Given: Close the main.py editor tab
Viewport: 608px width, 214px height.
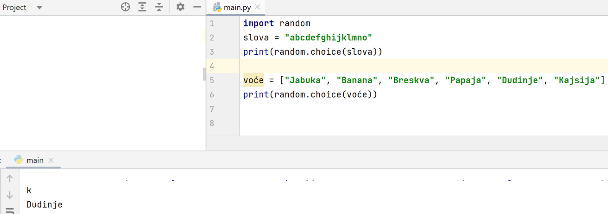Looking at the screenshot, I should [x=258, y=7].
